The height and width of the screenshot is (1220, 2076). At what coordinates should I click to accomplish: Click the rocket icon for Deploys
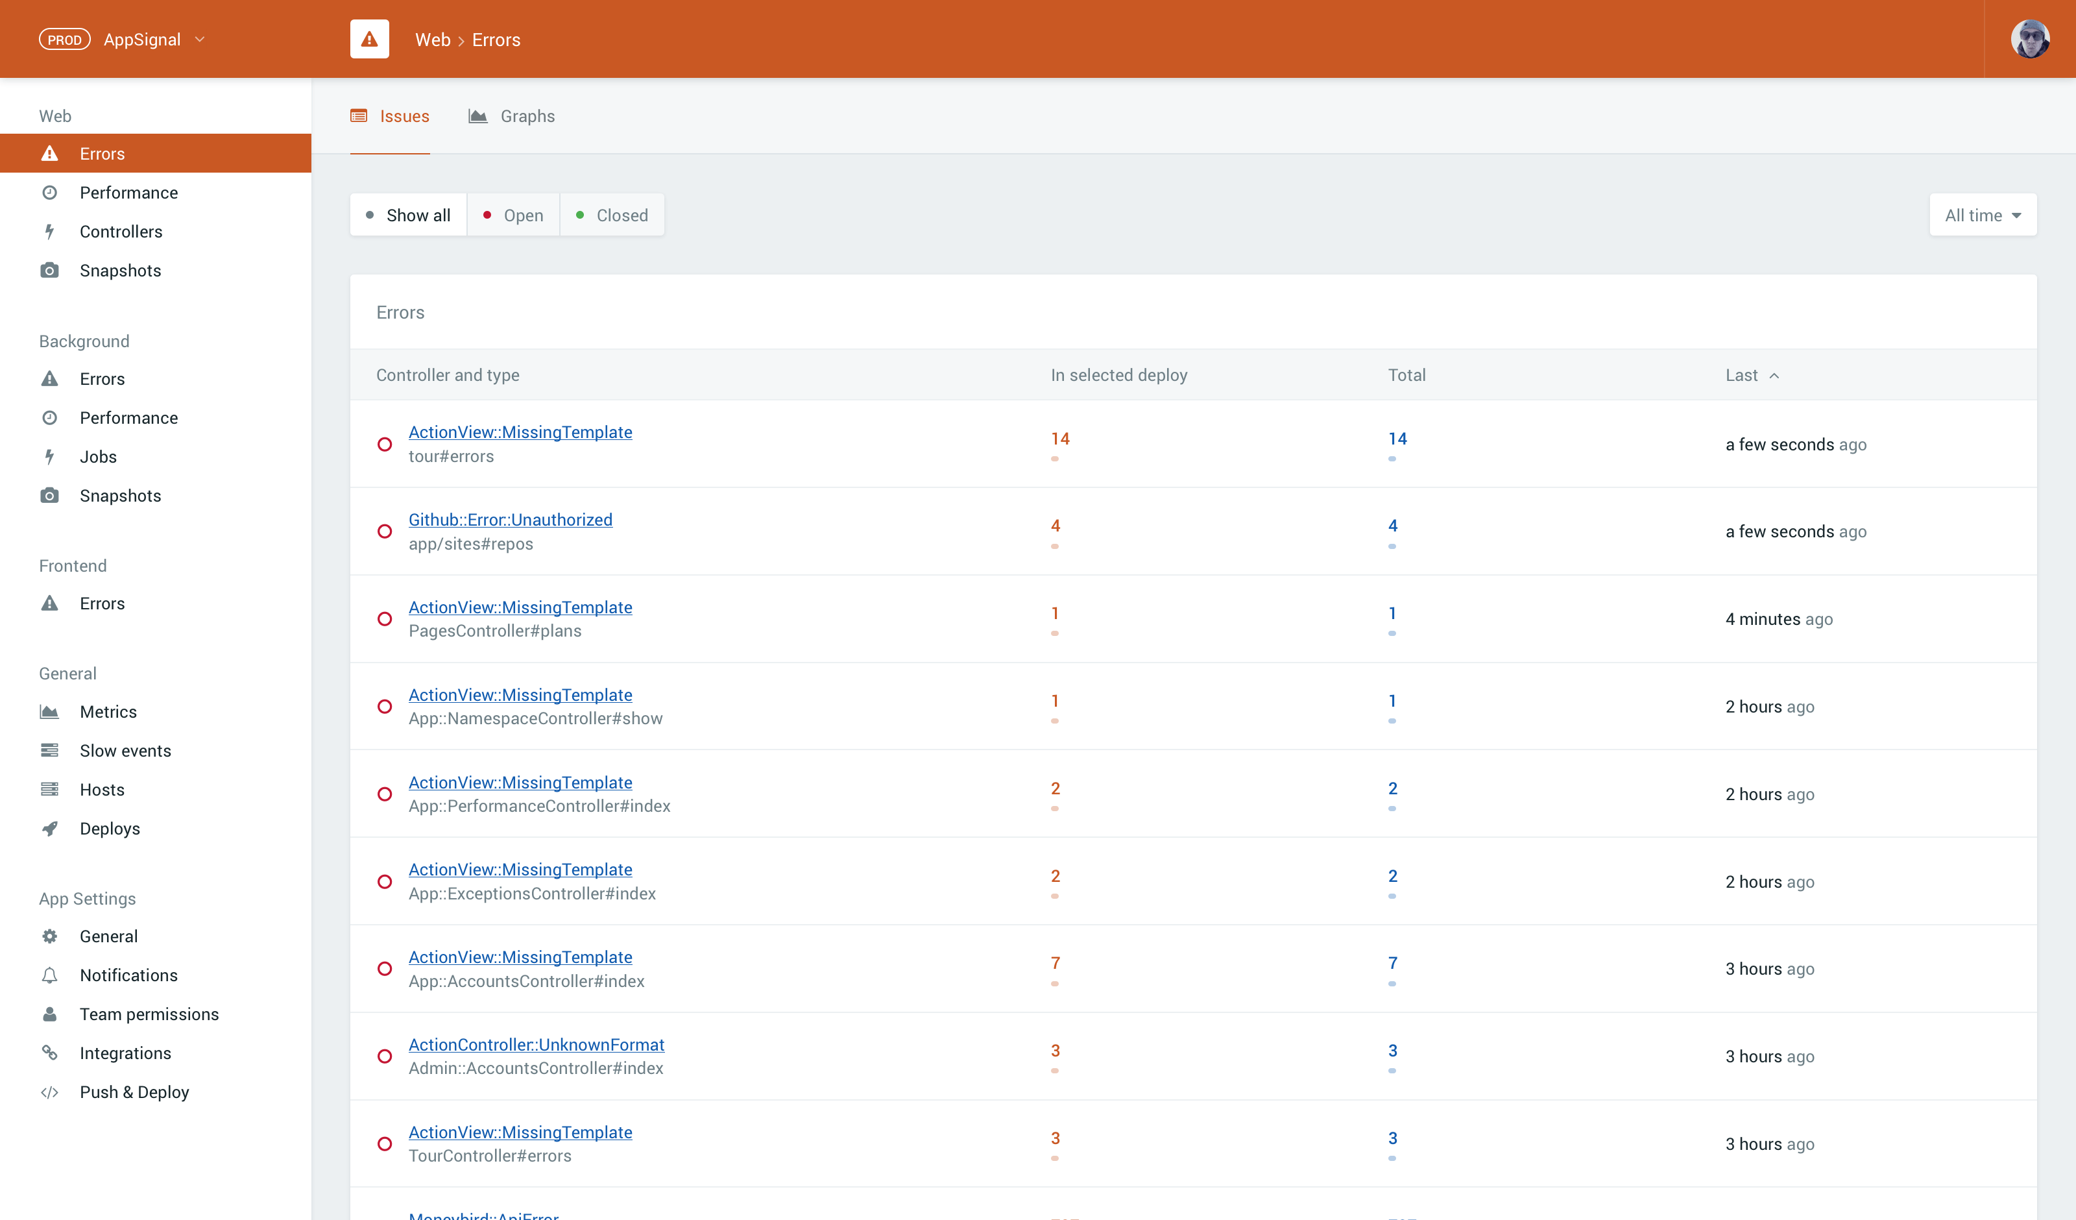[x=49, y=829]
